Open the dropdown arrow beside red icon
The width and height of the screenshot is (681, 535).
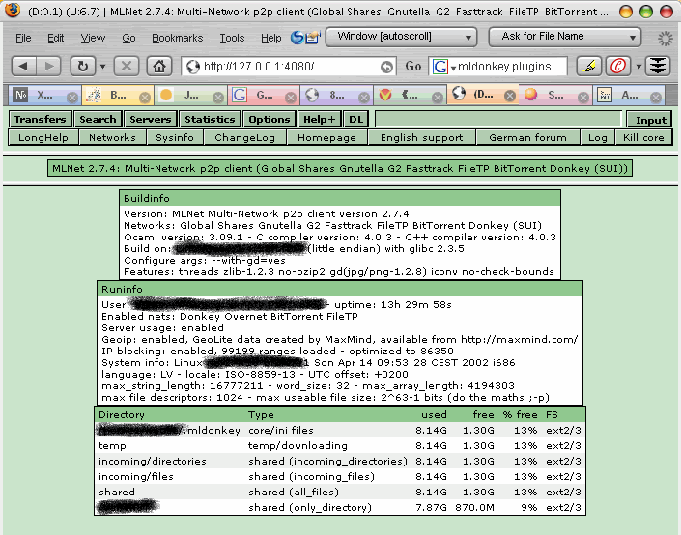638,67
